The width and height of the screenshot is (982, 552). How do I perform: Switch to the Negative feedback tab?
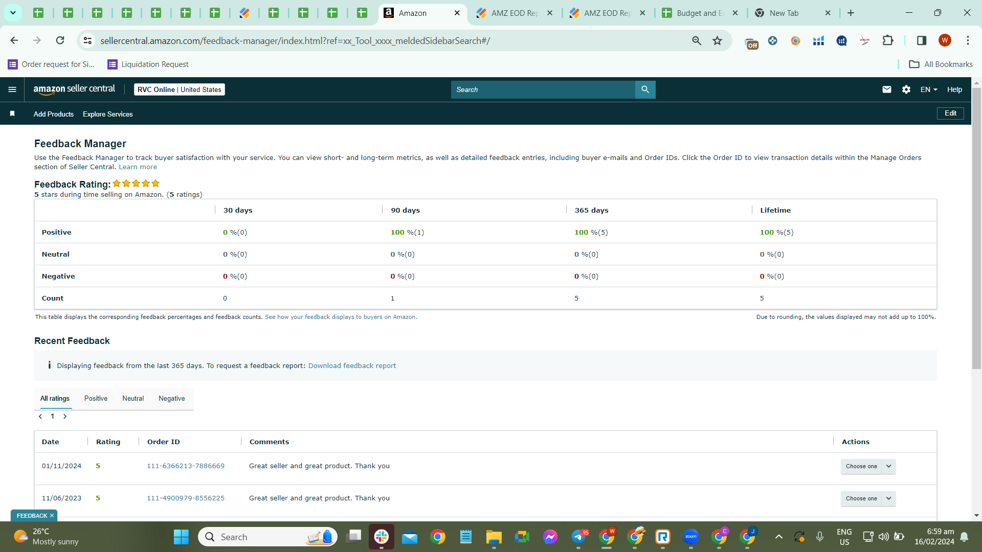tap(172, 399)
